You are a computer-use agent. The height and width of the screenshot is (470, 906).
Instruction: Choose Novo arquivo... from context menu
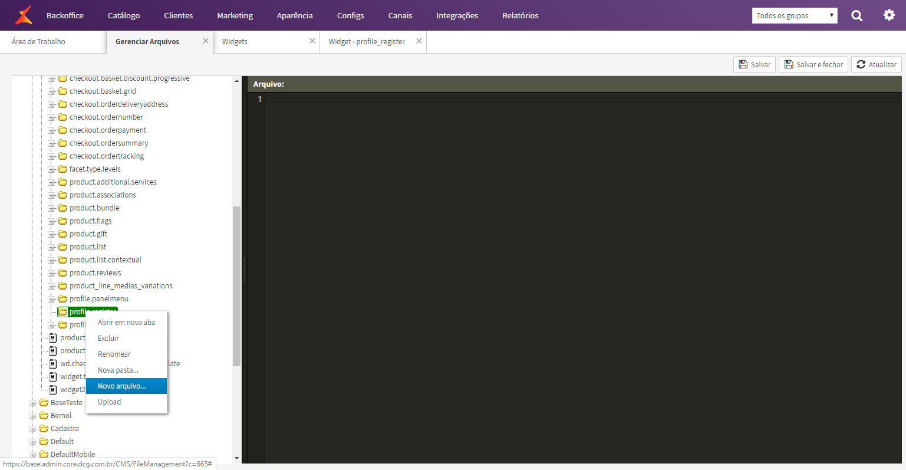[x=127, y=386]
